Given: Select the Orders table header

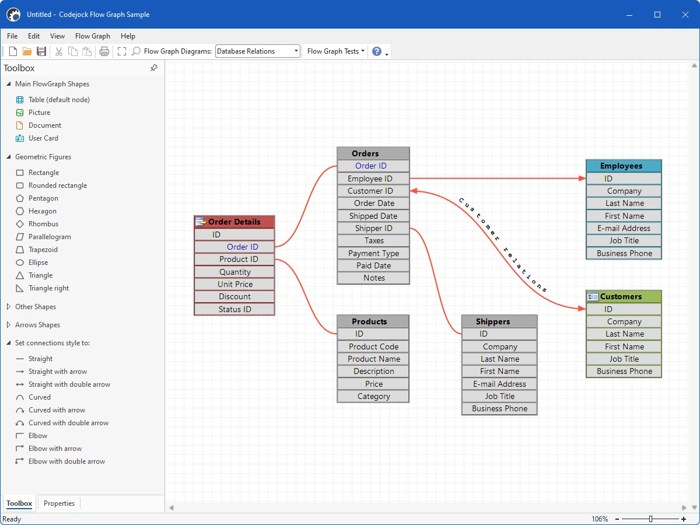Looking at the screenshot, I should tap(373, 153).
